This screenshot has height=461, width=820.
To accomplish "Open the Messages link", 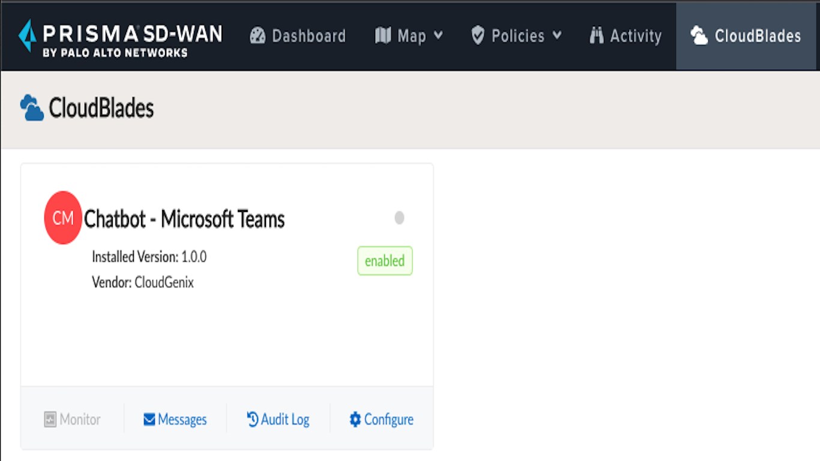I will [175, 420].
